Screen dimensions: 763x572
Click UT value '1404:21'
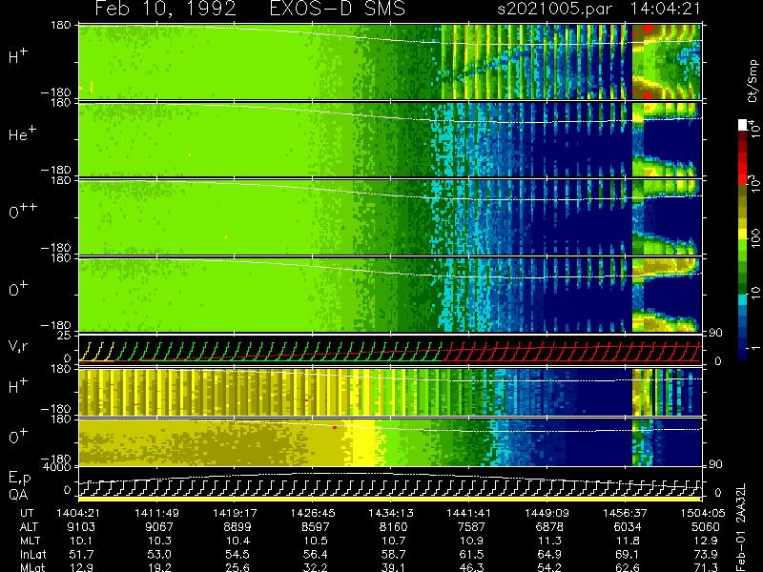coord(79,513)
